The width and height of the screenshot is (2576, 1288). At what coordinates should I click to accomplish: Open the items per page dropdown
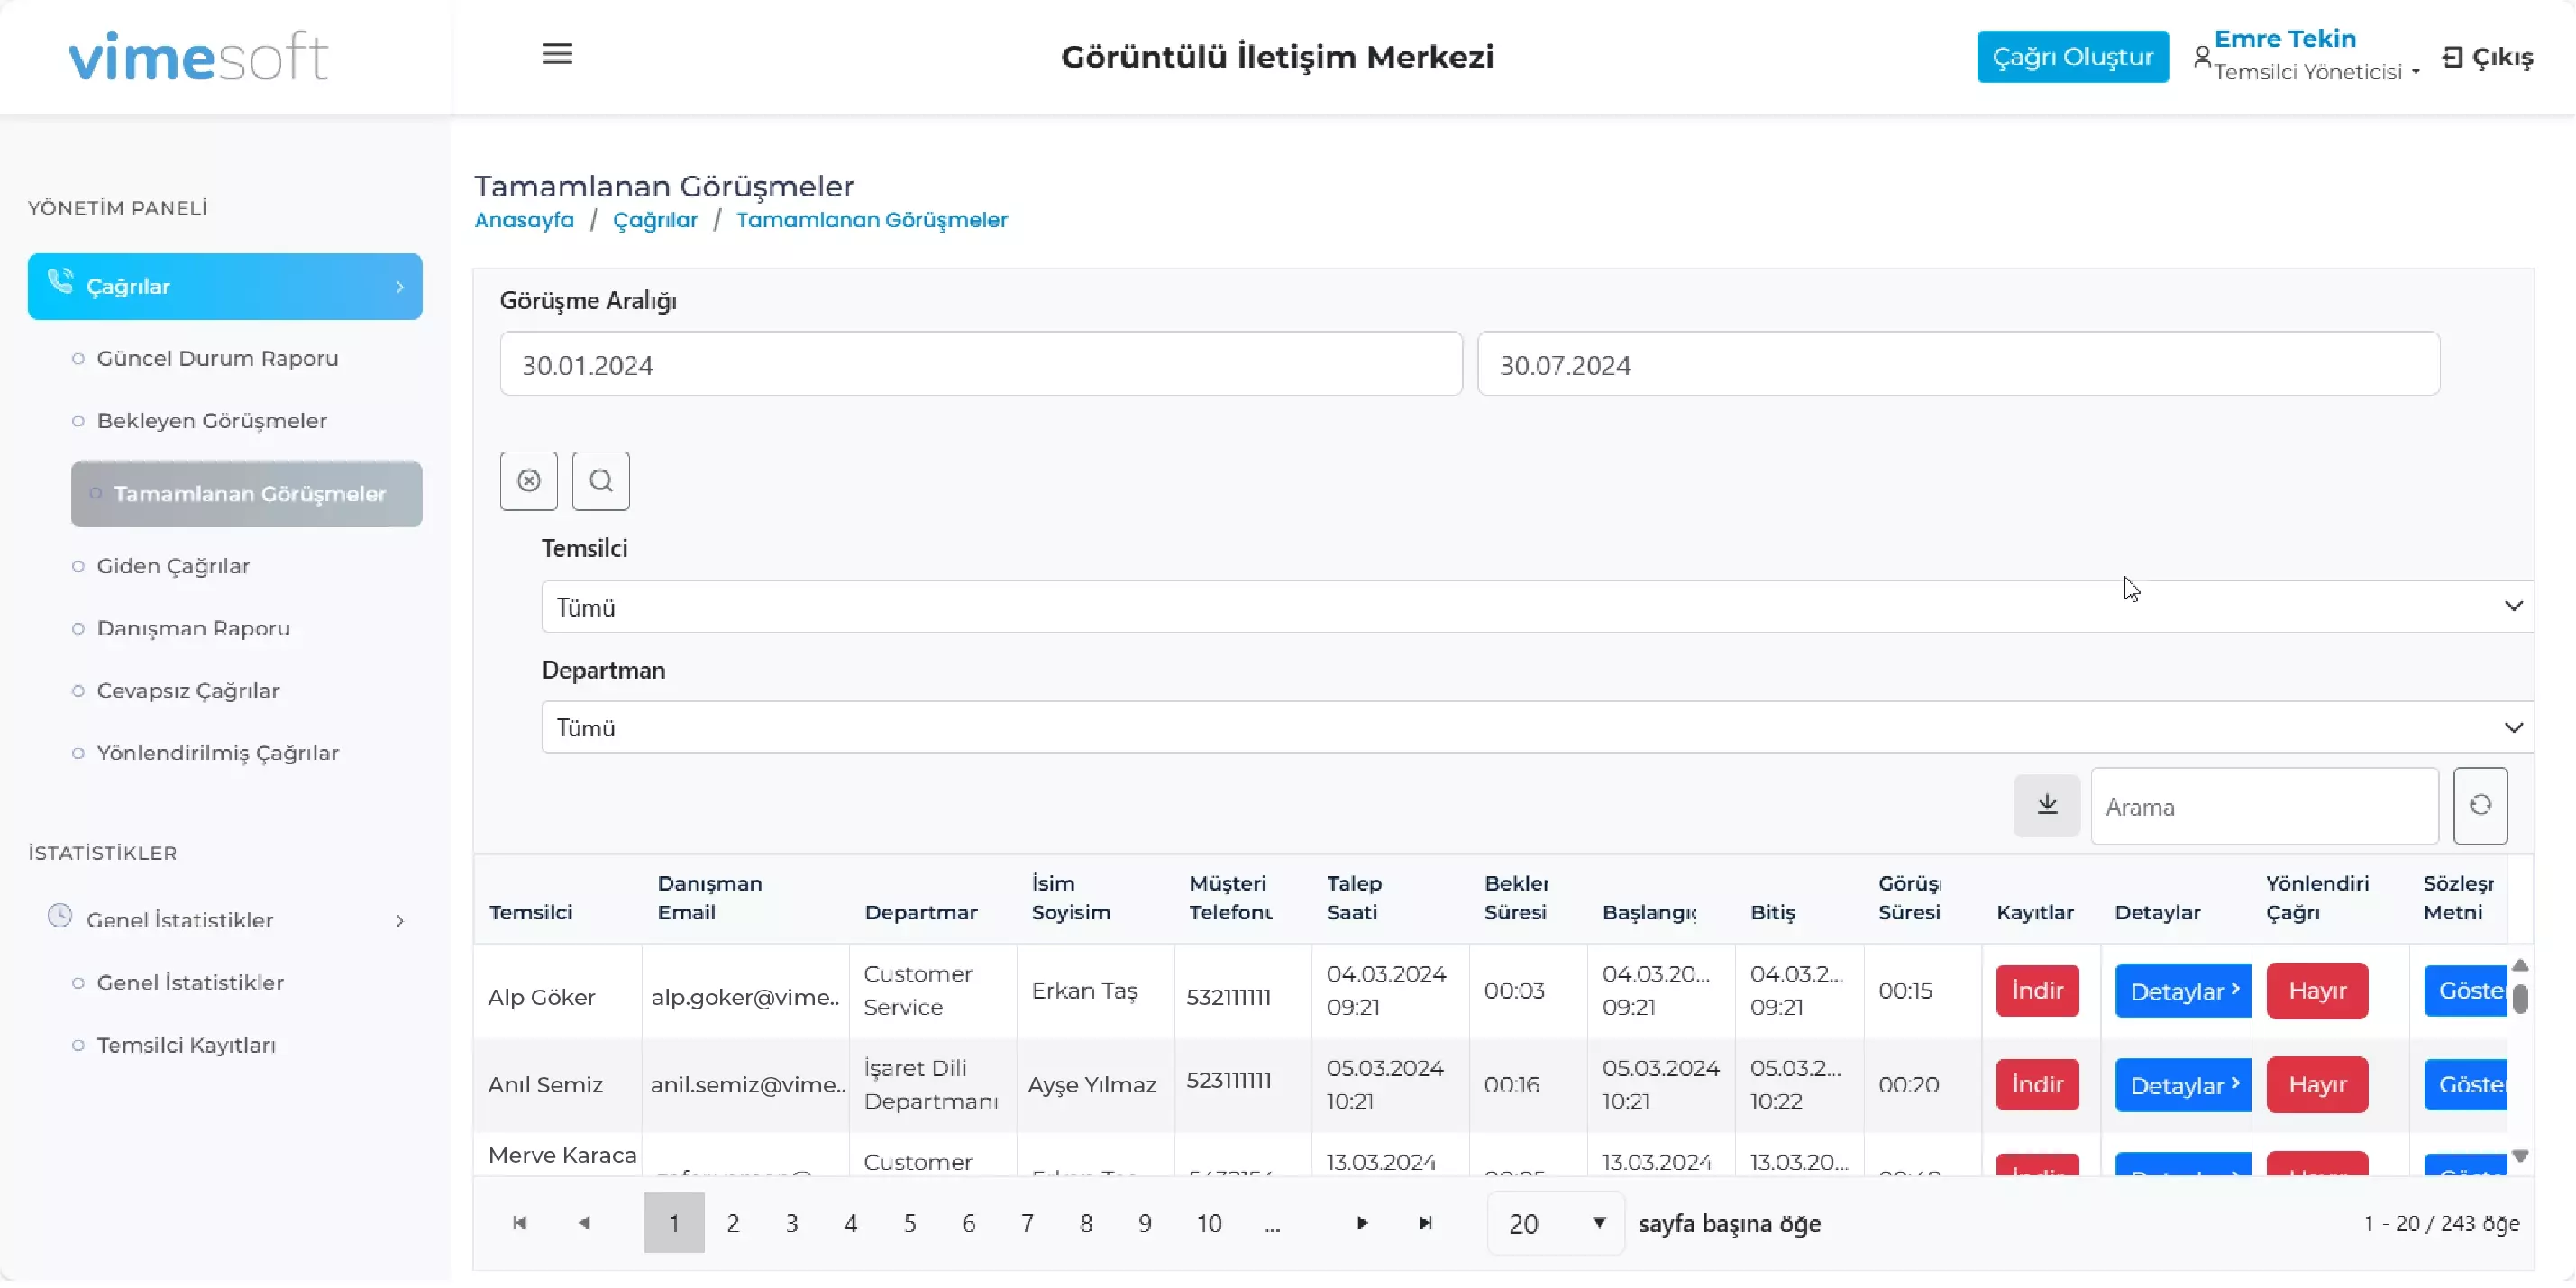pyautogui.click(x=1556, y=1223)
